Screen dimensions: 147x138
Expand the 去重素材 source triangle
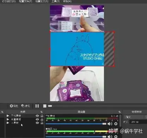pyautogui.click(x=8, y=119)
